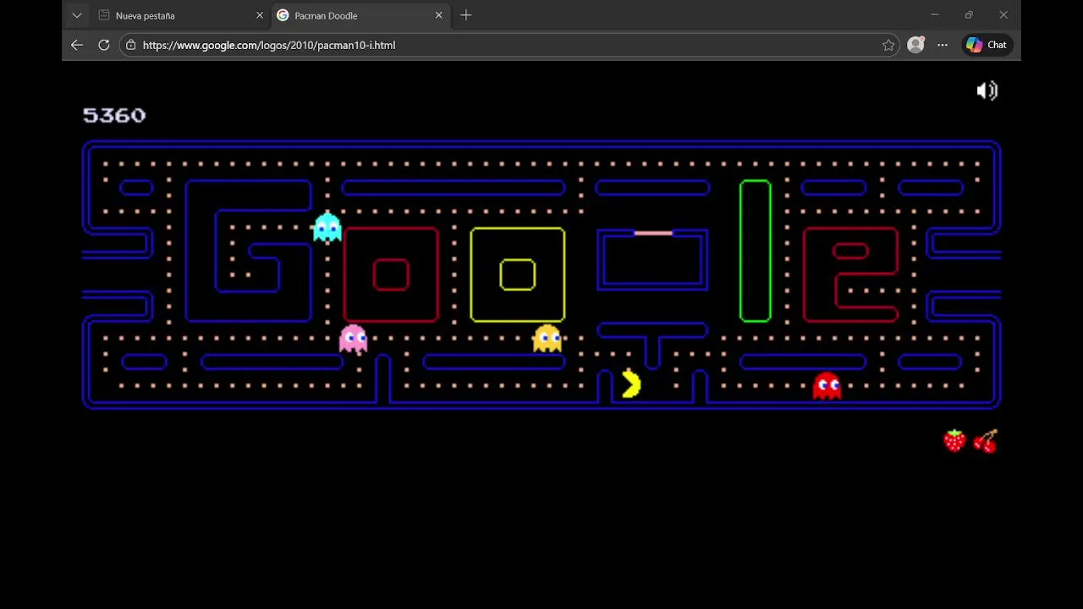
Task: Click the pink ghost Pinky
Action: (x=353, y=338)
